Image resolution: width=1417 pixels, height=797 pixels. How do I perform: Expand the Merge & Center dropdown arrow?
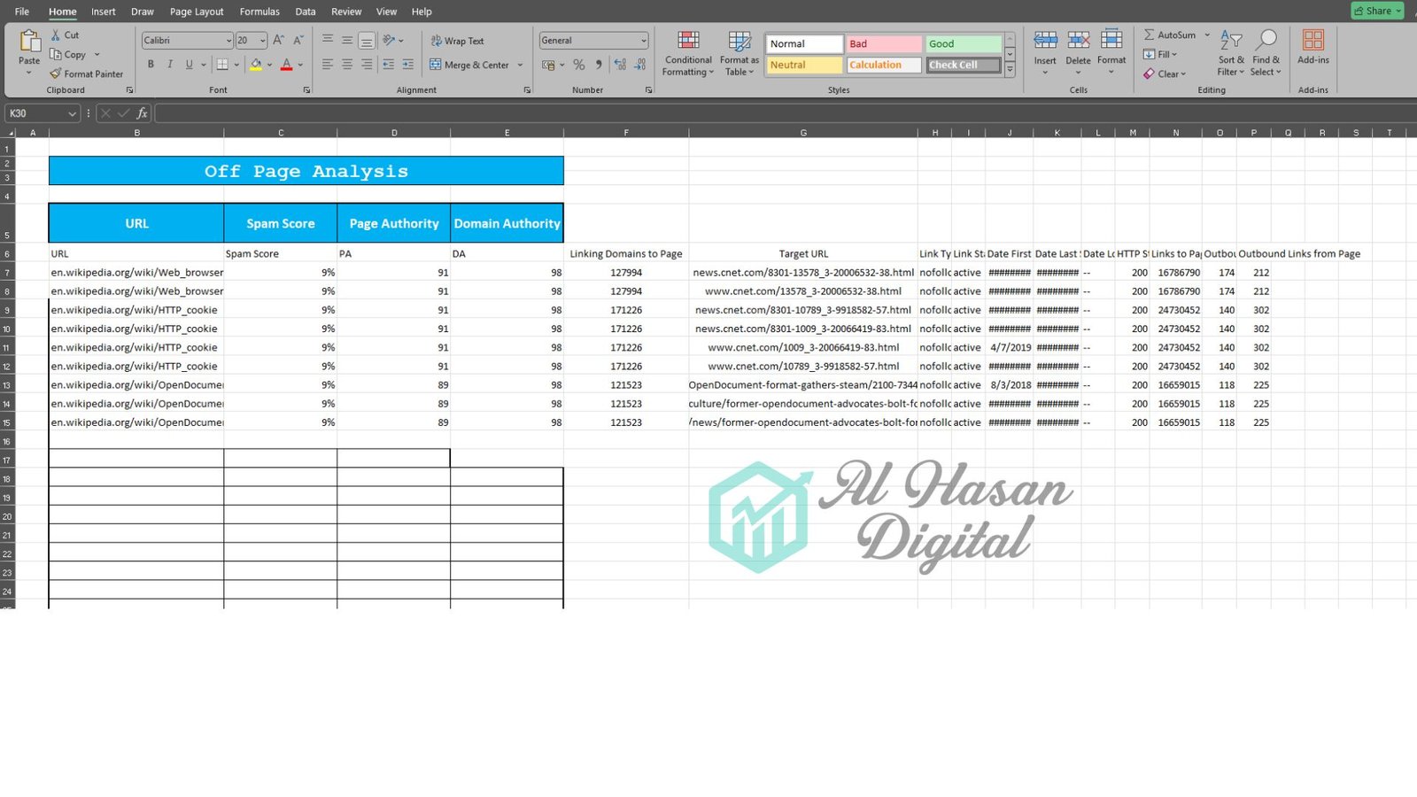[521, 65]
